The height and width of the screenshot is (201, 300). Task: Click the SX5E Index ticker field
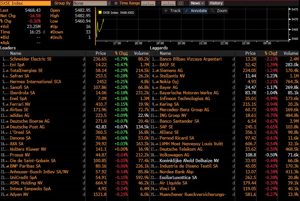pyautogui.click(x=25, y=3)
